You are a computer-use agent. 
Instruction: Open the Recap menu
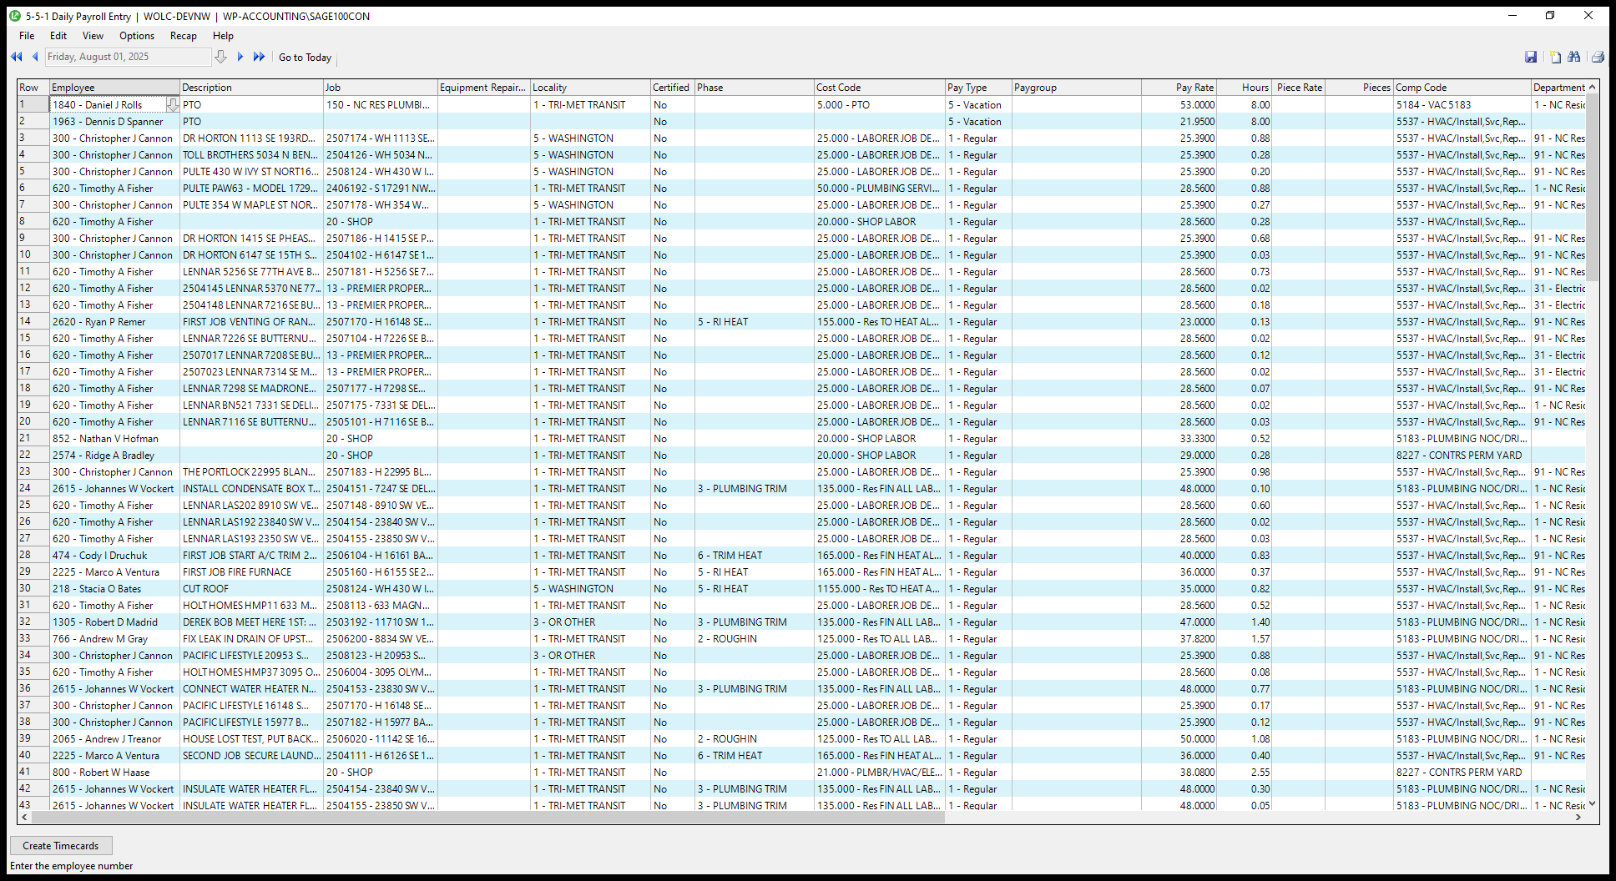click(x=183, y=36)
